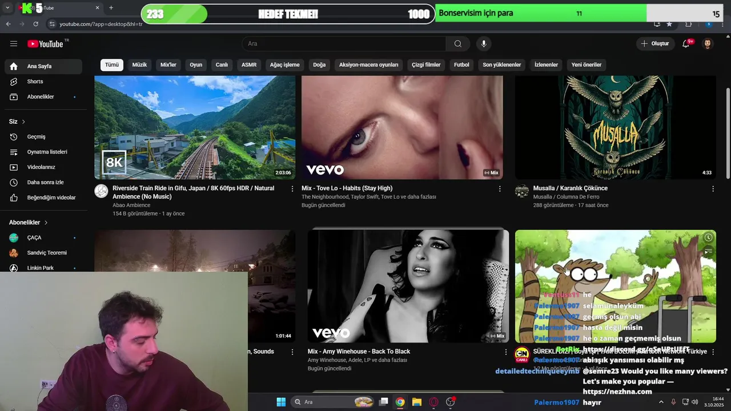This screenshot has width=731, height=411.
Task: Open the Sandviç Teoremi channel
Action: [43, 253]
